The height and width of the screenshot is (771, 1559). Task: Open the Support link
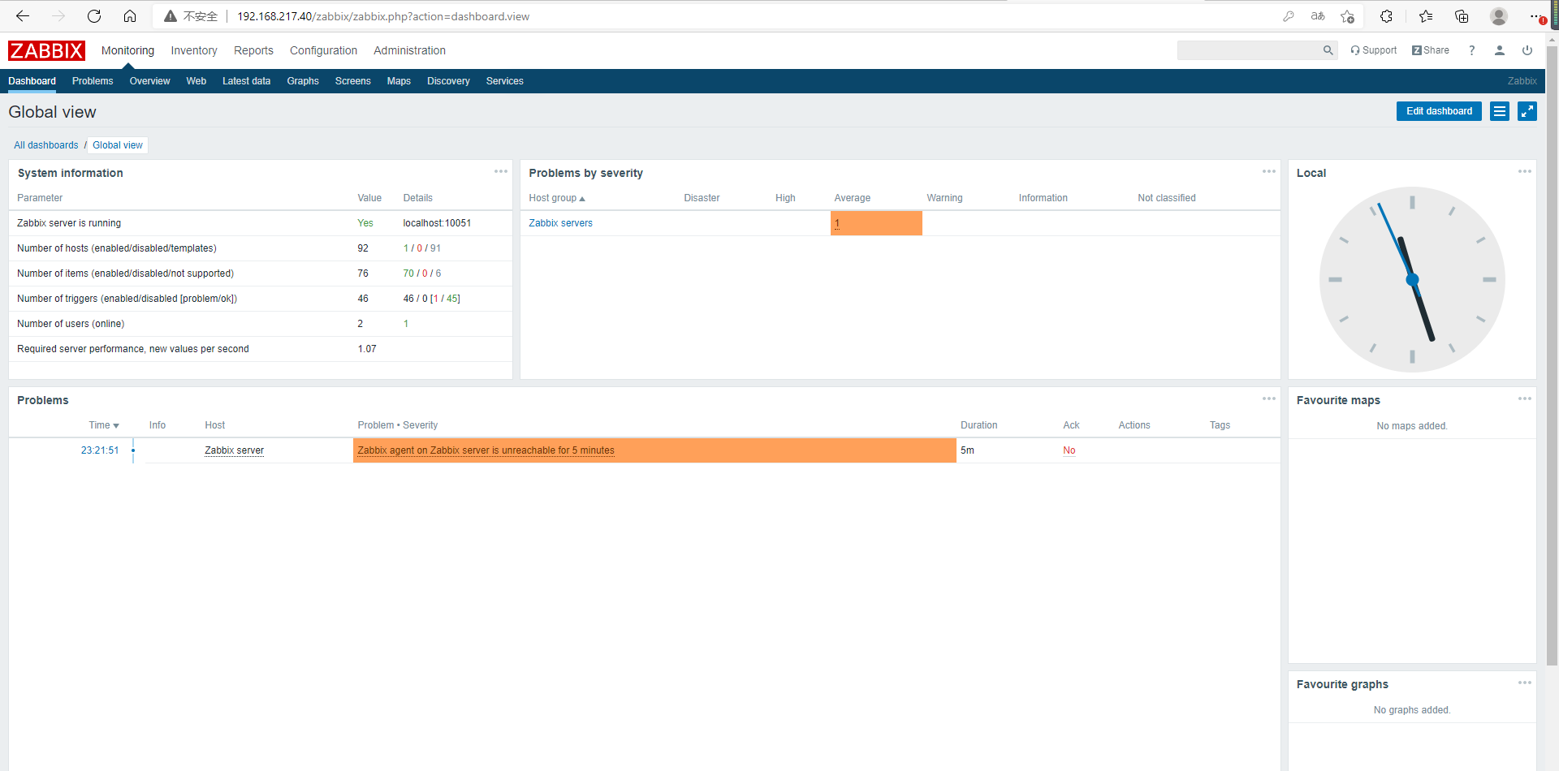tap(1374, 50)
